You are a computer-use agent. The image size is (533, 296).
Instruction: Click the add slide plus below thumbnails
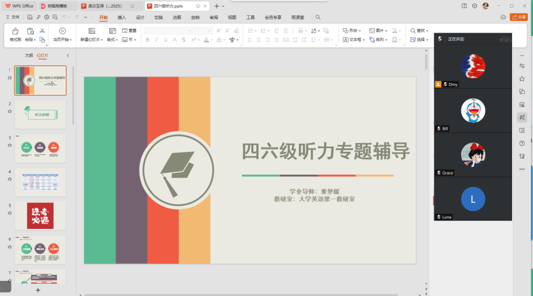point(38,290)
